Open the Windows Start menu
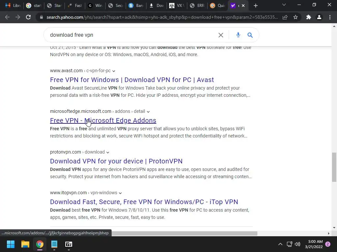Viewport: 337px width, 252px height. pyautogui.click(x=11, y=244)
